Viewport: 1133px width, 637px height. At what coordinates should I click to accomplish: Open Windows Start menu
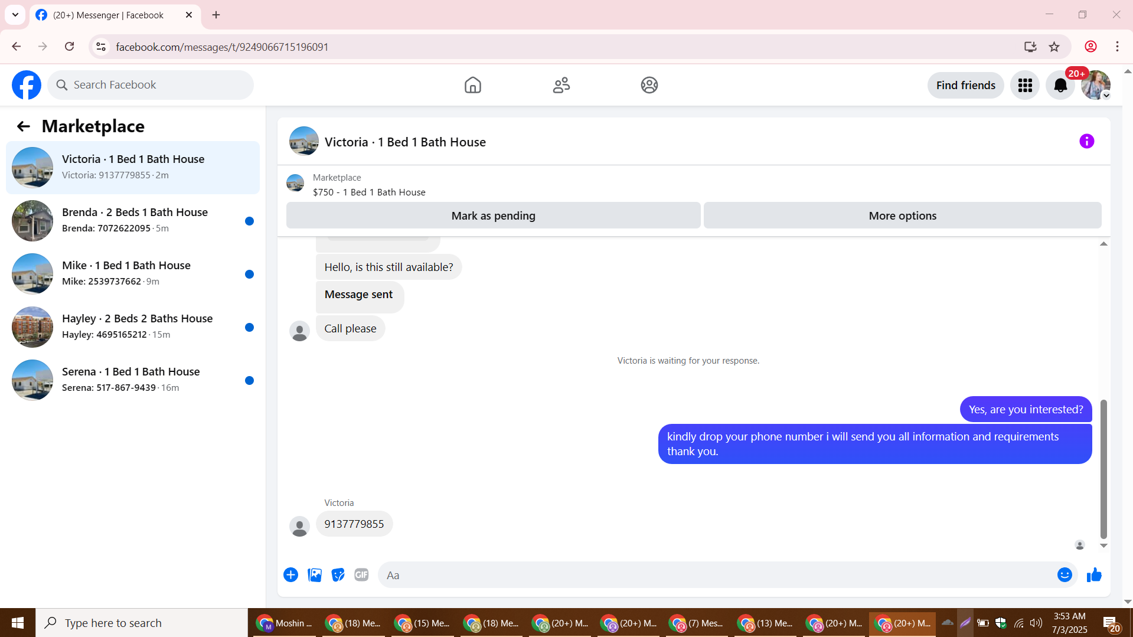(x=18, y=623)
